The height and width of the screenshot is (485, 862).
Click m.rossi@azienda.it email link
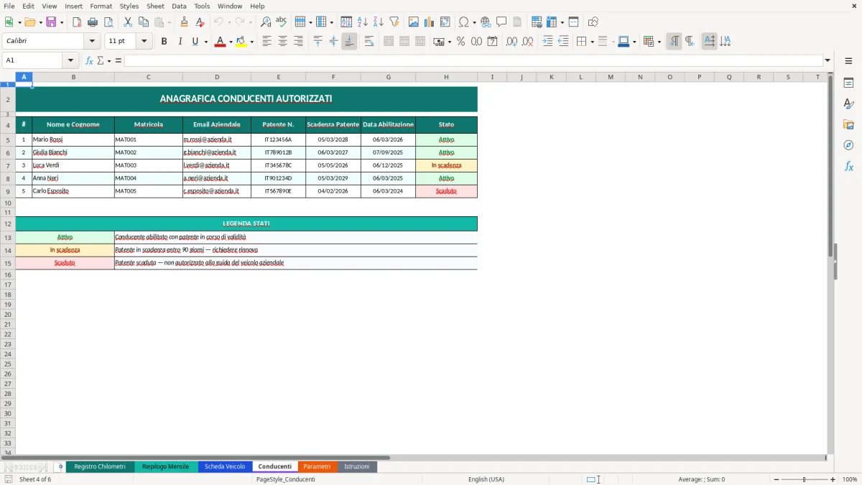(x=209, y=139)
